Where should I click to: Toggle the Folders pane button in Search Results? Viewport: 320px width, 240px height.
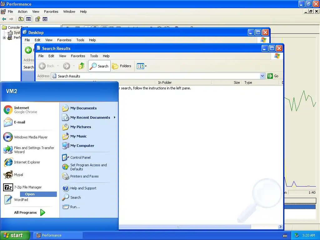(122, 66)
